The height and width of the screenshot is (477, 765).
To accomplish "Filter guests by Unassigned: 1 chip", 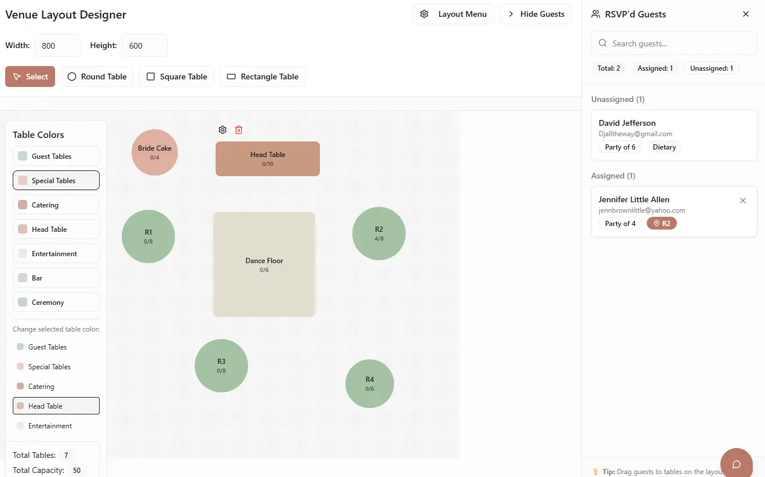I will point(711,68).
